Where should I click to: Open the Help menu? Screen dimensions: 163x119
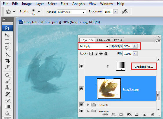click(x=120, y=4)
